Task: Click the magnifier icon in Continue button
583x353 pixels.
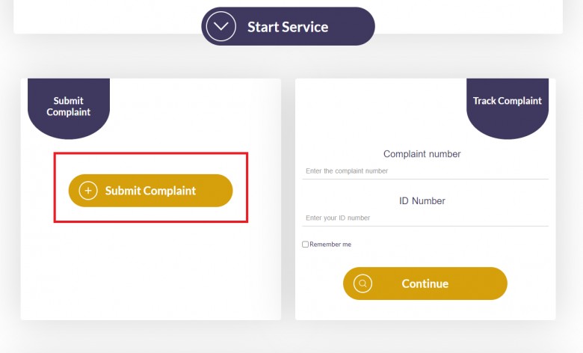Action: pos(363,283)
